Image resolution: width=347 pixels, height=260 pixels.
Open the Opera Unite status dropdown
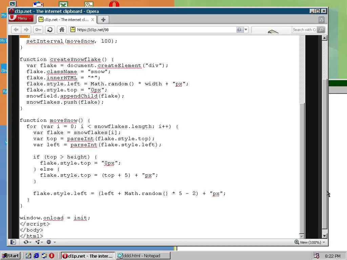(39, 242)
